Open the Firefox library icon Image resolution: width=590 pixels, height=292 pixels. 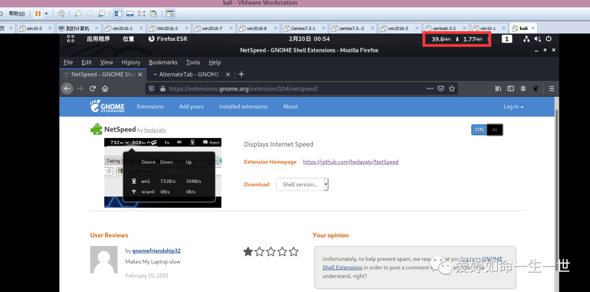499,88
